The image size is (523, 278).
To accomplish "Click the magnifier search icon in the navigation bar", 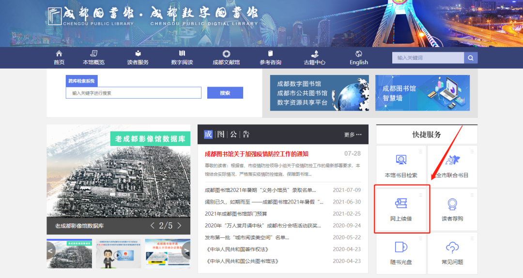I will pyautogui.click(x=471, y=58).
